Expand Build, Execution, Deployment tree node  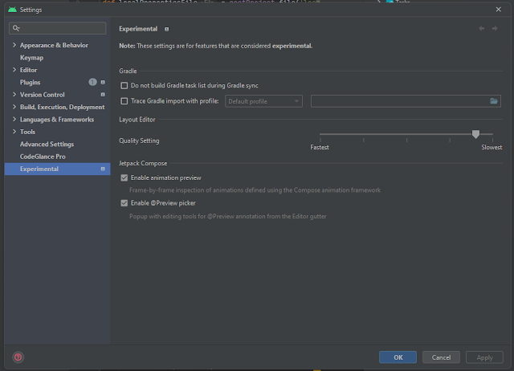tap(13, 107)
